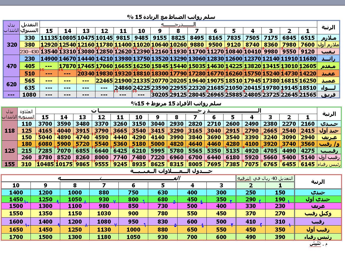Click the cell showing 390
345x258 pixels.
pos(280,237)
